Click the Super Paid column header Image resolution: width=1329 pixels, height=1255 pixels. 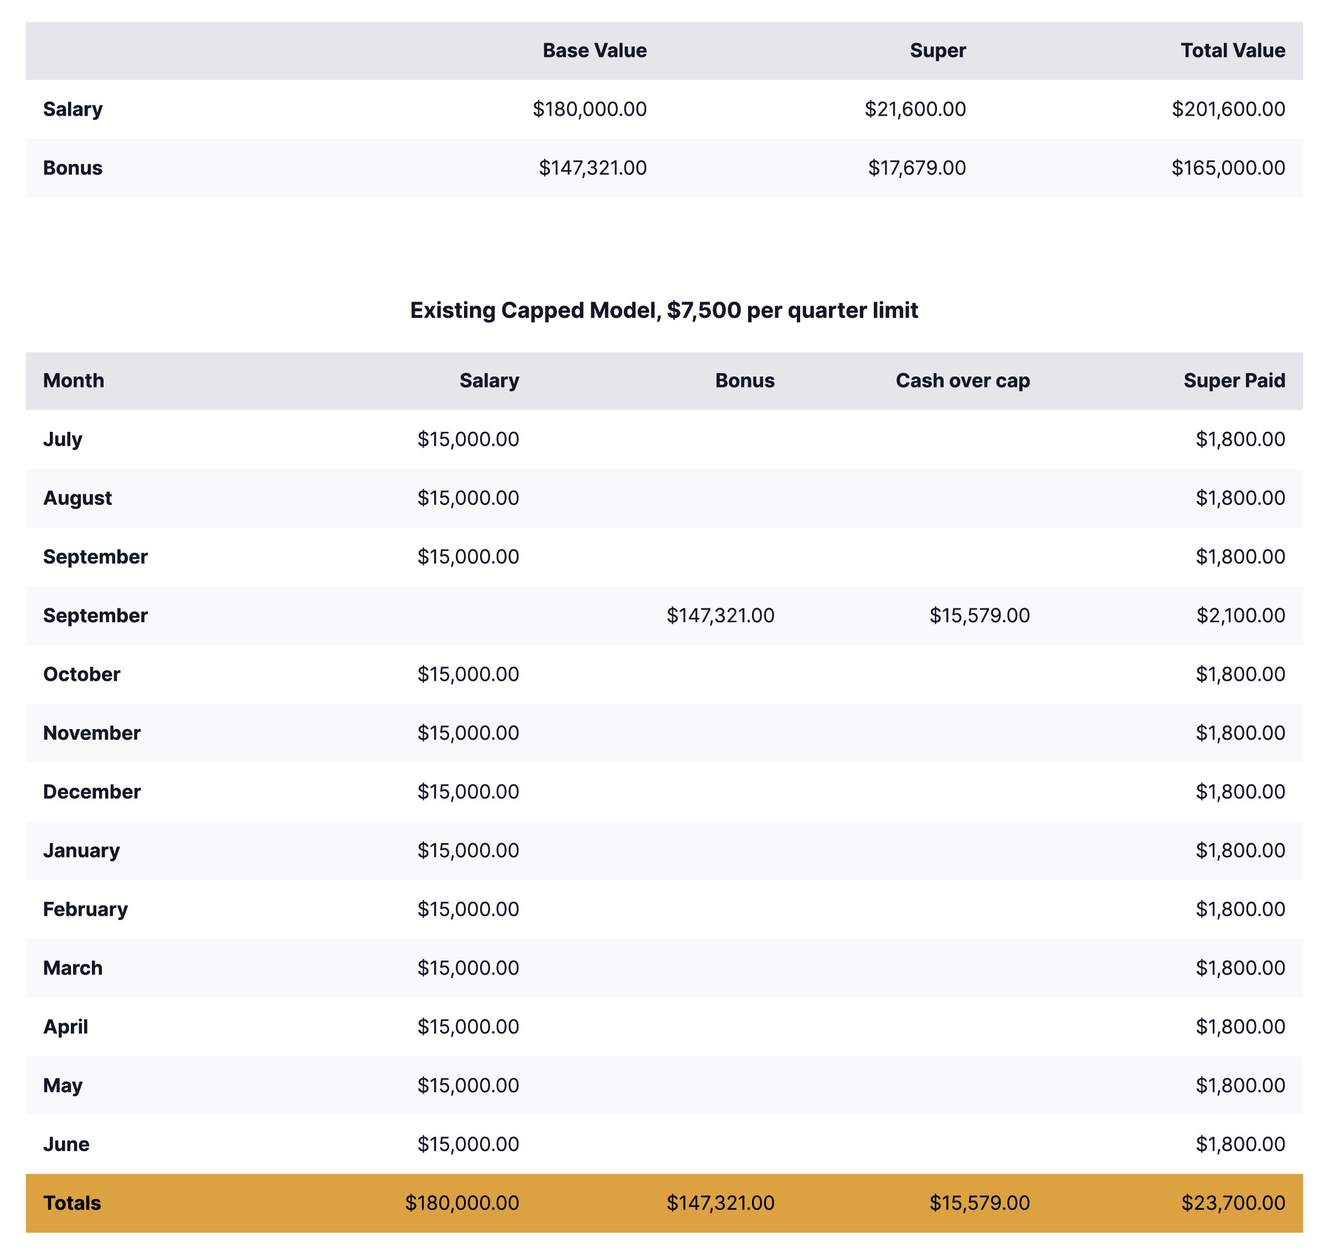1235,380
